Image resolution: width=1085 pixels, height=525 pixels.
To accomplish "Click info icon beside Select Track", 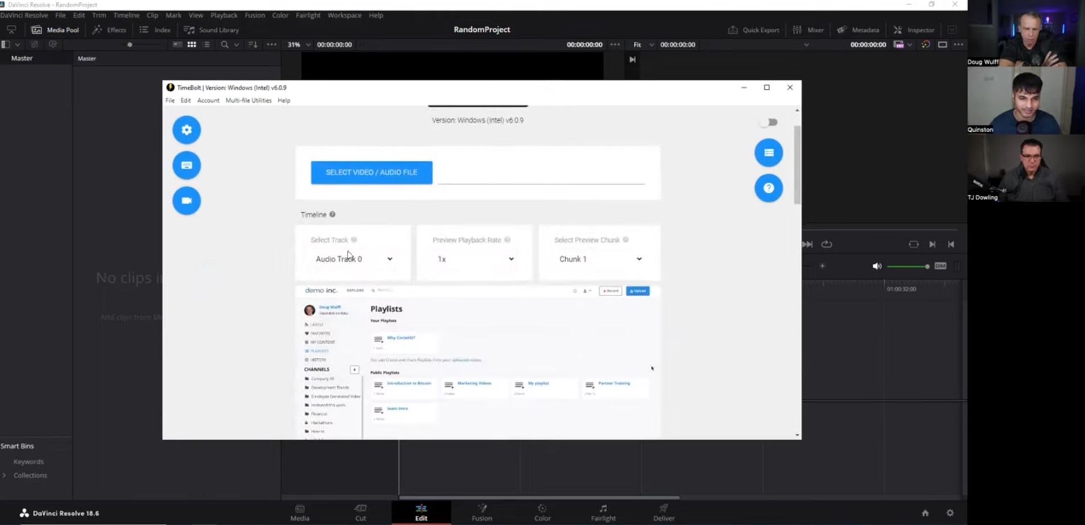I will pos(354,240).
